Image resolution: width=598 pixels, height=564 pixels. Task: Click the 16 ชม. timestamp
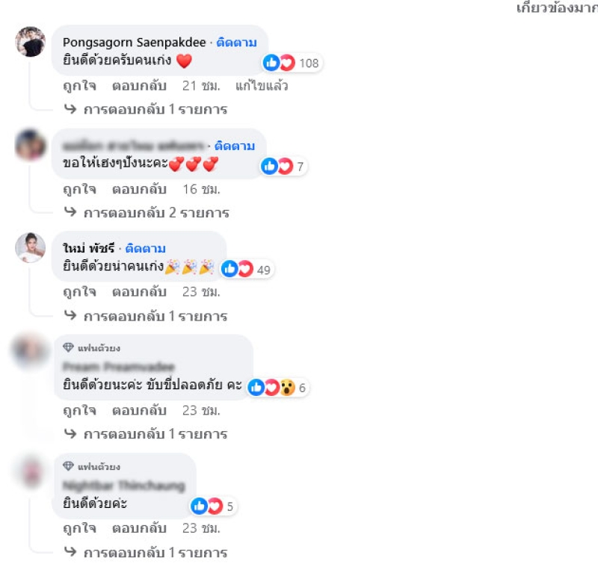click(201, 189)
